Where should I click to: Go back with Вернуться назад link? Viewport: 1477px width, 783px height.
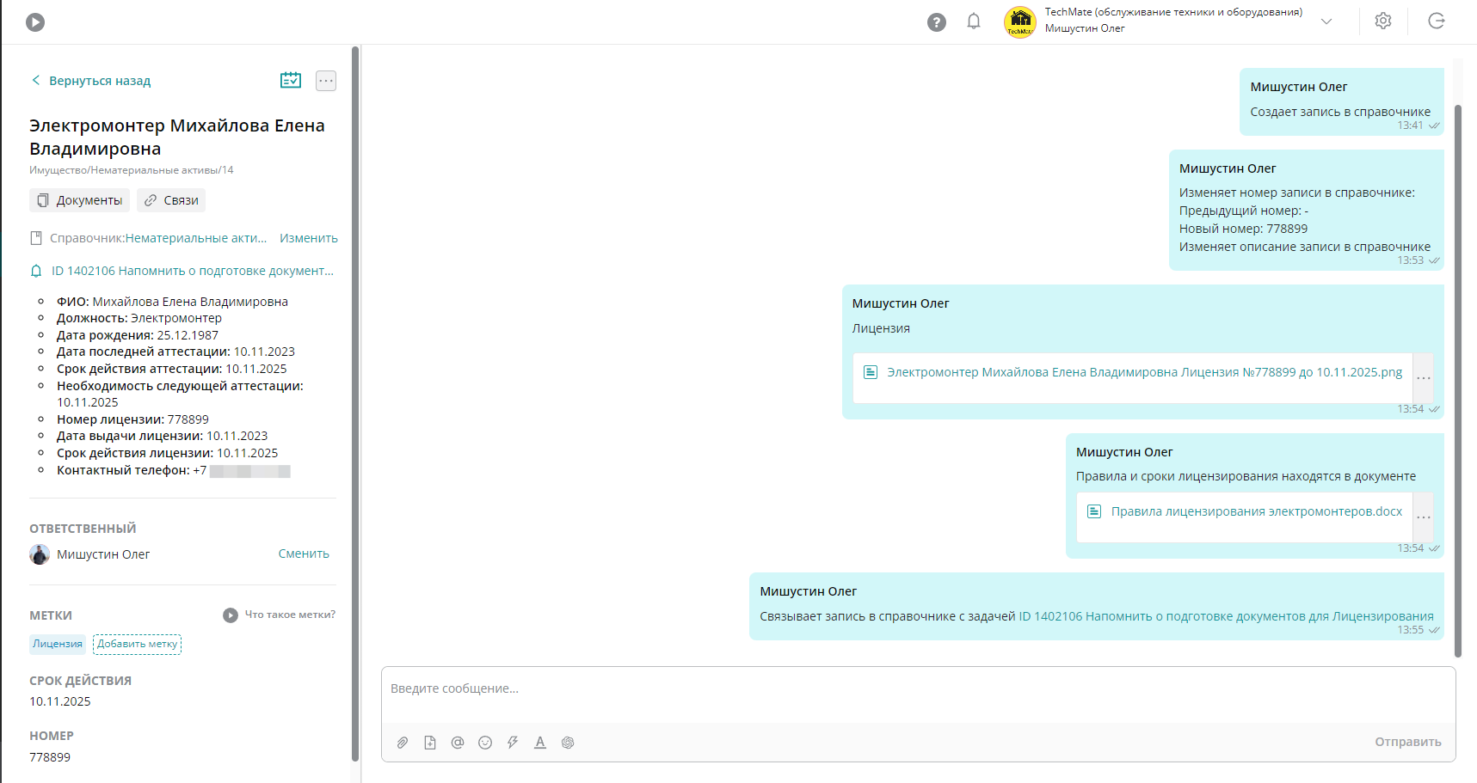tap(91, 81)
